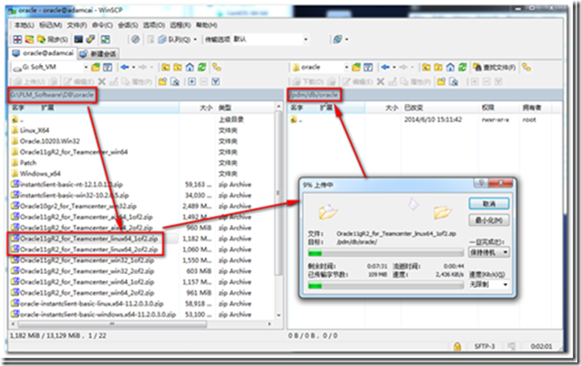Expand local panel back-history dropdown arrow
Image resolution: width=581 pixels, height=366 pixels.
[x=134, y=68]
